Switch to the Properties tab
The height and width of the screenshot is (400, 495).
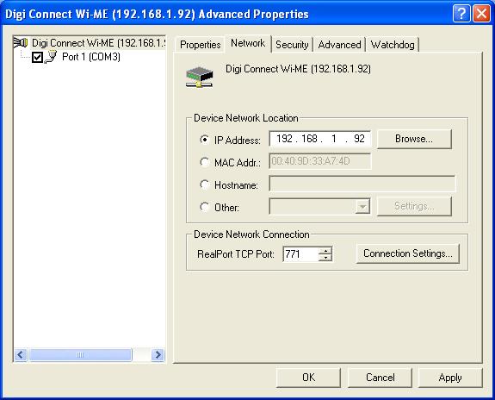click(x=200, y=45)
